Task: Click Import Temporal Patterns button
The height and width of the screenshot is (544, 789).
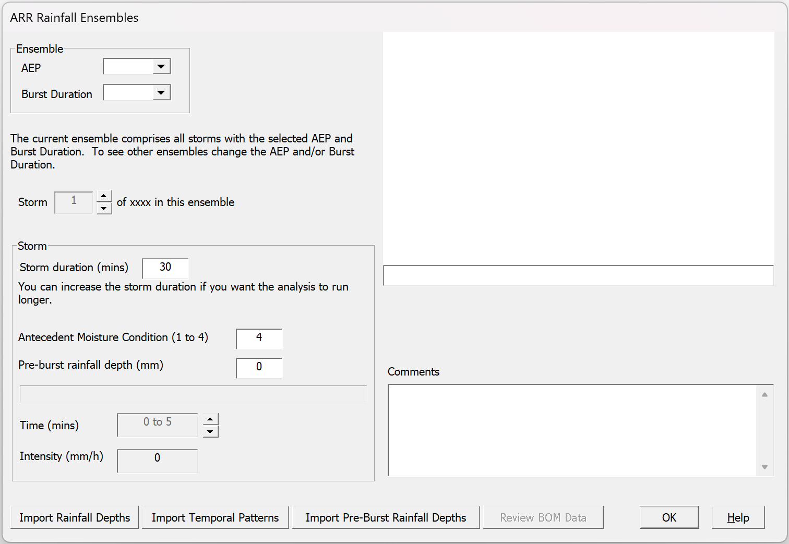Action: (215, 517)
